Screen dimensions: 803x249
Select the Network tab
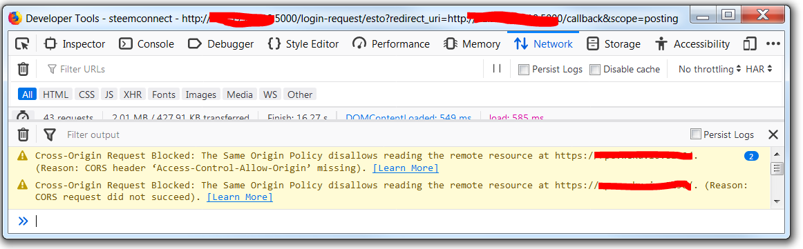click(x=543, y=44)
